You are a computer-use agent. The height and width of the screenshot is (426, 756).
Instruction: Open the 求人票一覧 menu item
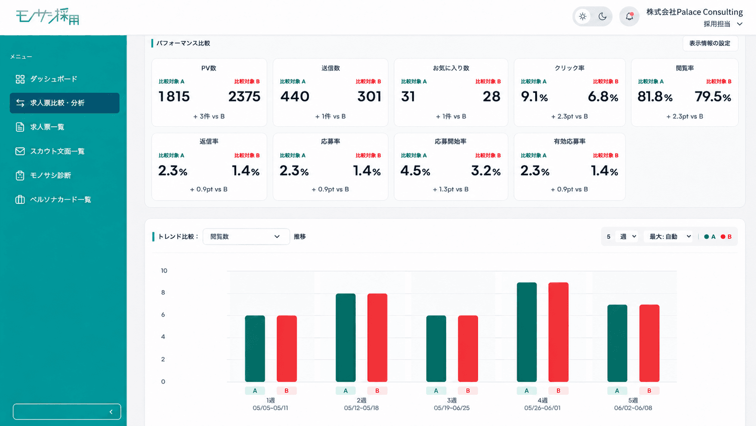point(65,127)
